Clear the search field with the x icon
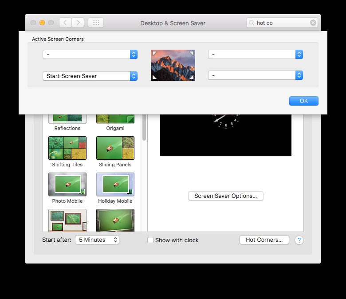The height and width of the screenshot is (299, 346). 313,23
